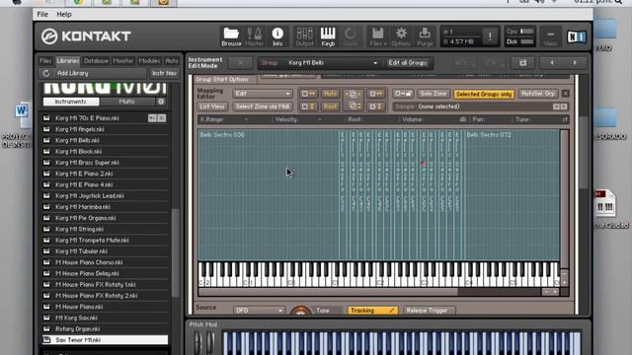
Task: Open the Mapping Editor Edit dropdown
Action: 263,94
